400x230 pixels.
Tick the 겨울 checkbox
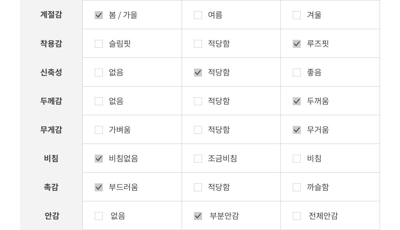[x=297, y=15]
